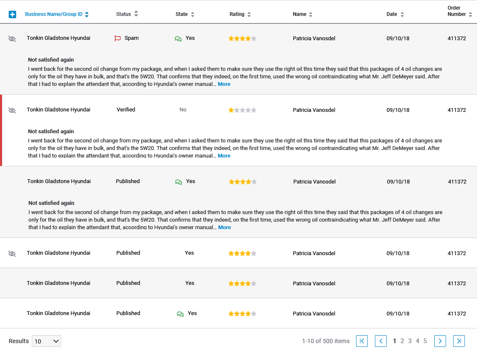Click chat bubble icon in last Published row
The height and width of the screenshot is (354, 477).
coord(180,314)
